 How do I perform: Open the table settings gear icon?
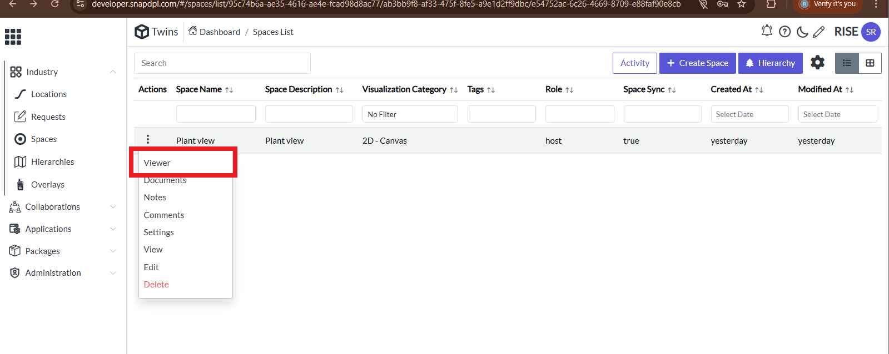[x=817, y=63]
